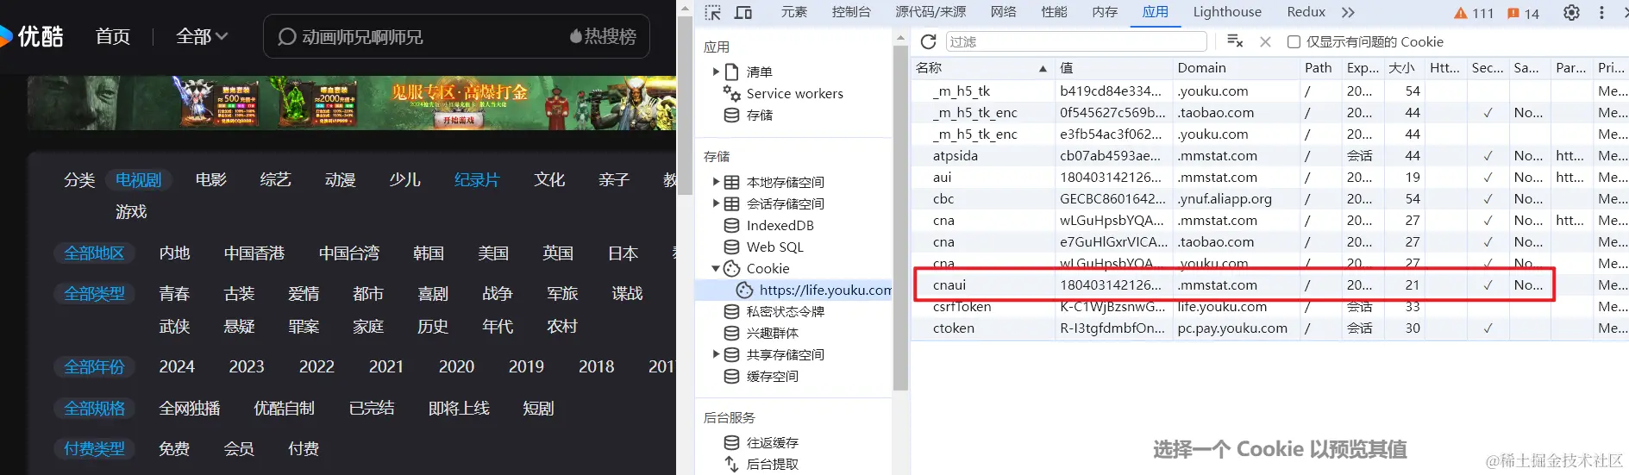Switch to Redux tab
Viewport: 1629px width, 475px height.
click(x=1306, y=12)
